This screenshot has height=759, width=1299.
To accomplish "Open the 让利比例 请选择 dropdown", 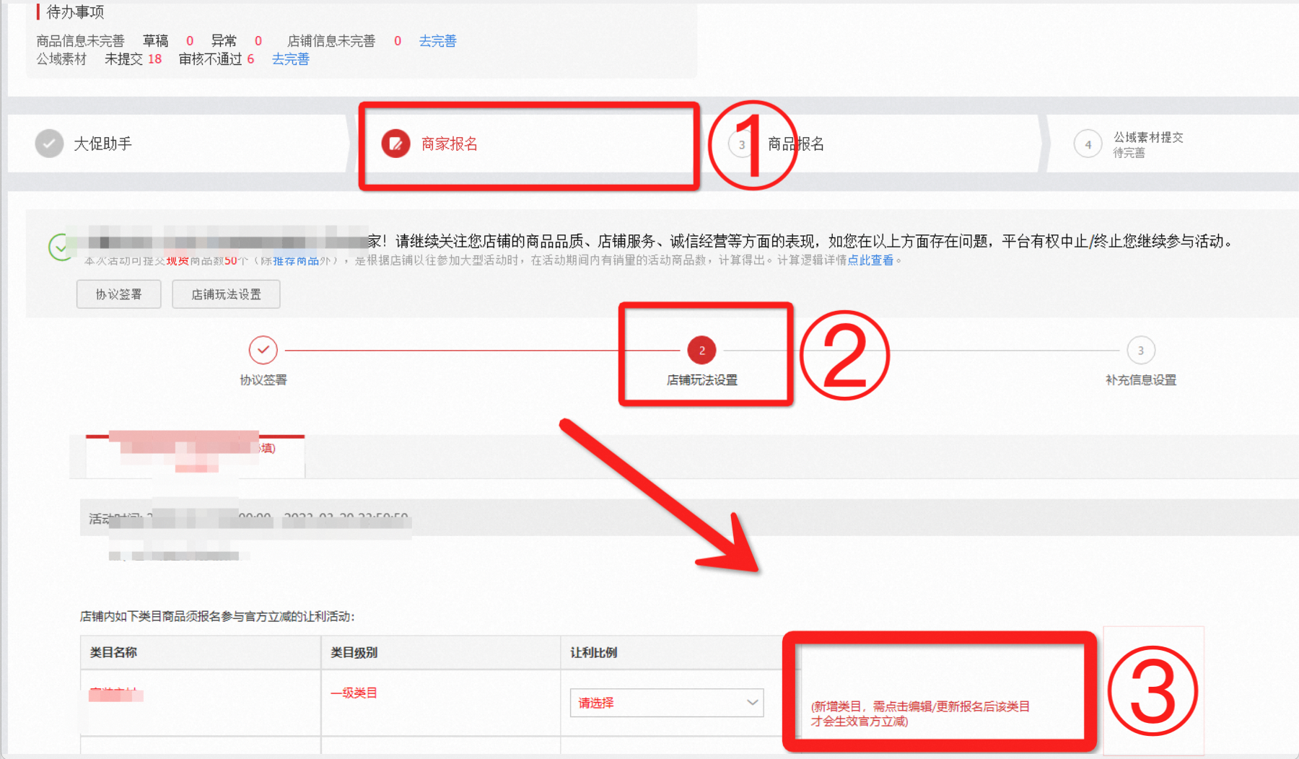I will click(x=667, y=703).
